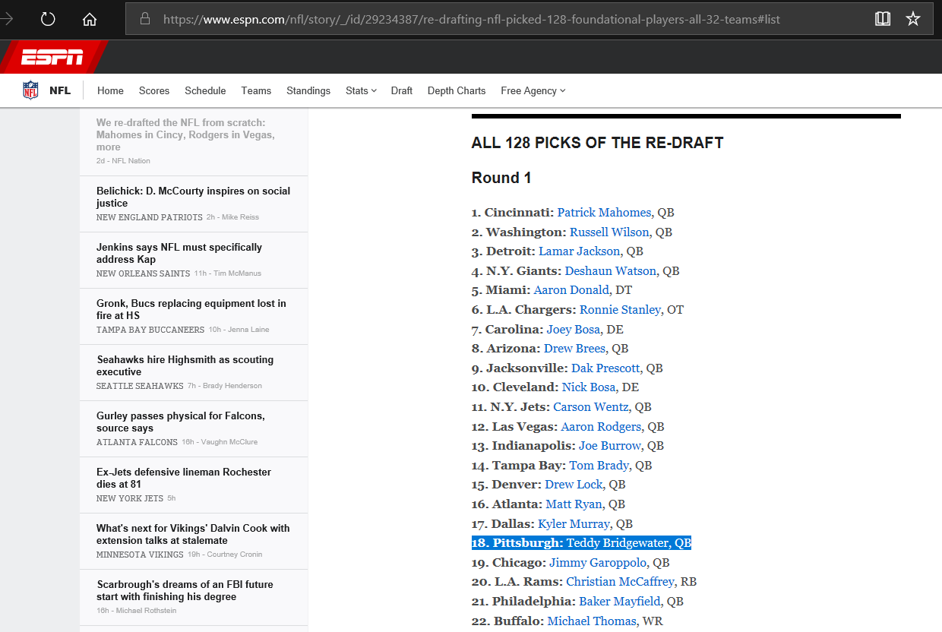Expand the Free Agency dropdown
The height and width of the screenshot is (632, 942).
[x=533, y=90]
